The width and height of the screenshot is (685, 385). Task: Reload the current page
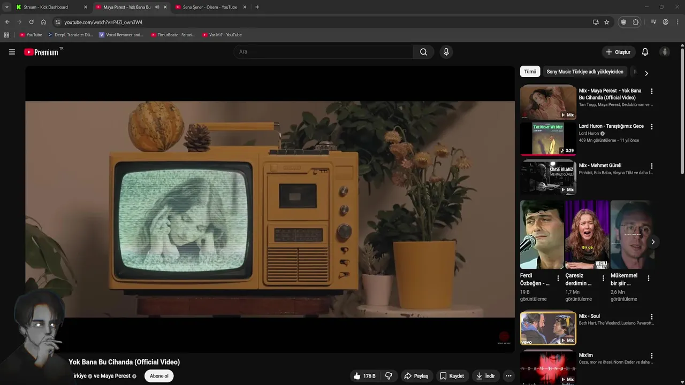pos(31,22)
